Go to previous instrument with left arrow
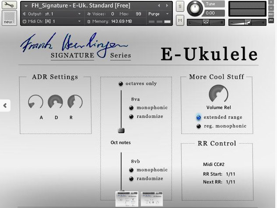 point(159,6)
